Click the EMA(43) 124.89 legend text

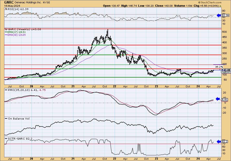tap(16, 35)
